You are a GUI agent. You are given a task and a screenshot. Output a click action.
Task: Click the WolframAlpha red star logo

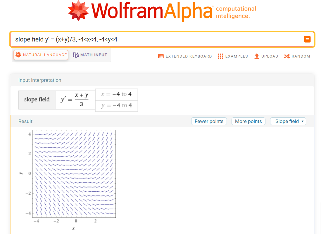pos(78,11)
